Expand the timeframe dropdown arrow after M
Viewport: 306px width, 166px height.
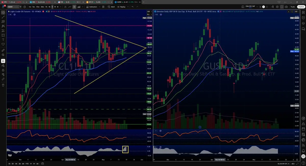60,7
